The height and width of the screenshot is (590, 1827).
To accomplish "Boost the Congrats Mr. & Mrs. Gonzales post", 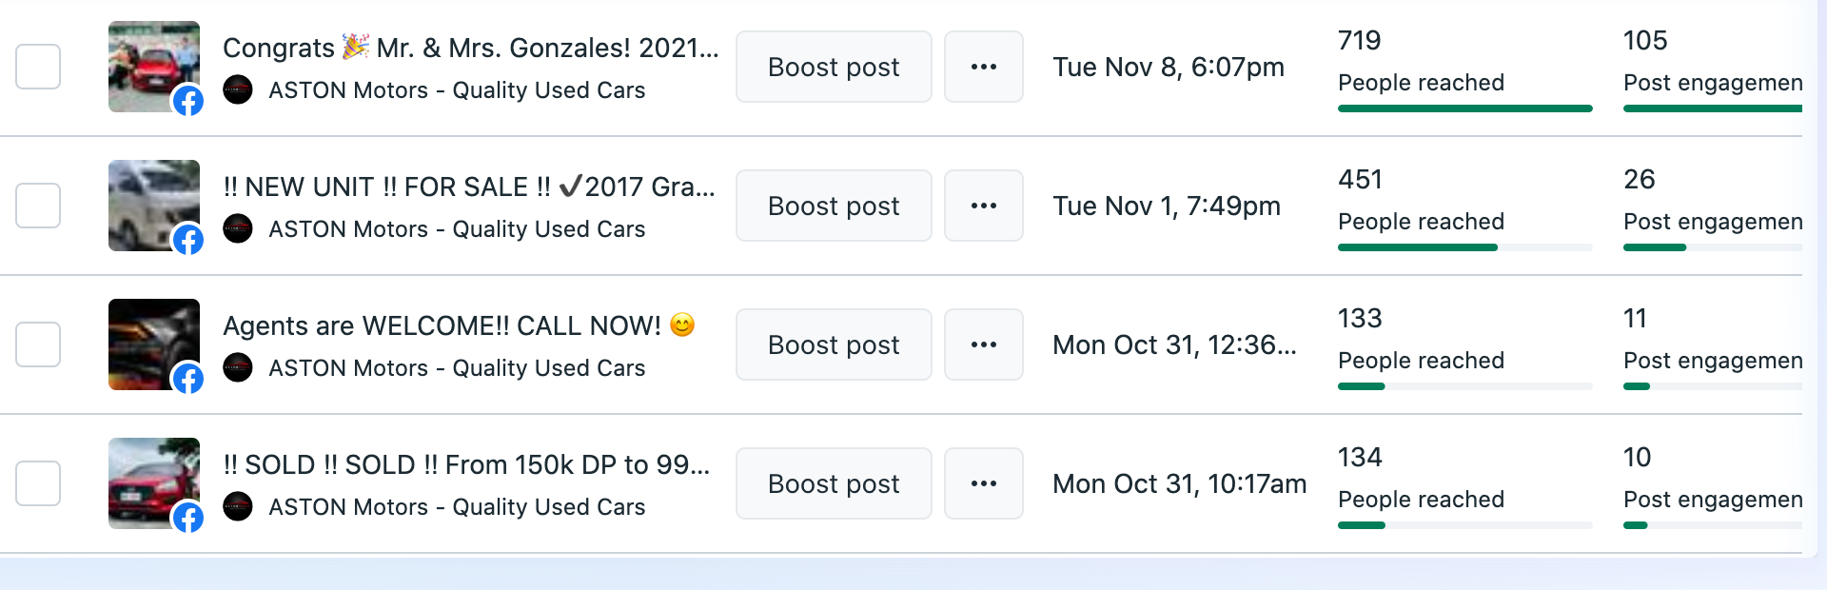I will point(833,67).
